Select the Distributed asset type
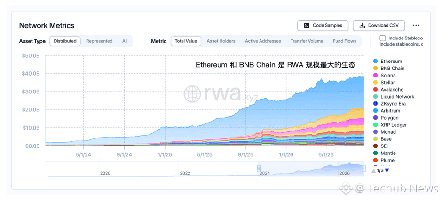442x200 pixels. [x=65, y=41]
